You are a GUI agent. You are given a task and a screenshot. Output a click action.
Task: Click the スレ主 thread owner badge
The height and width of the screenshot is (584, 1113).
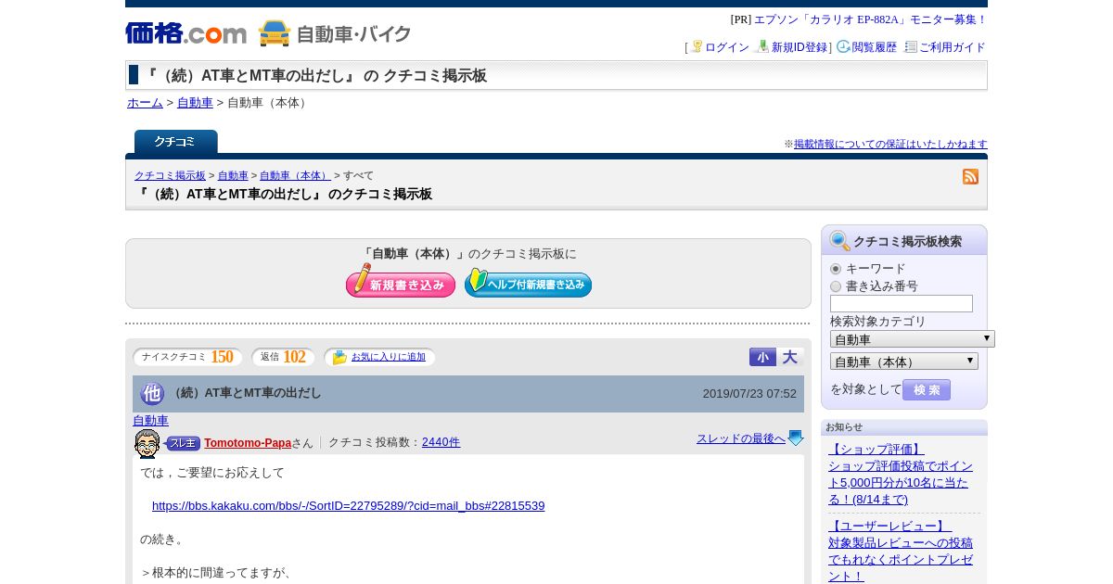[x=183, y=443]
